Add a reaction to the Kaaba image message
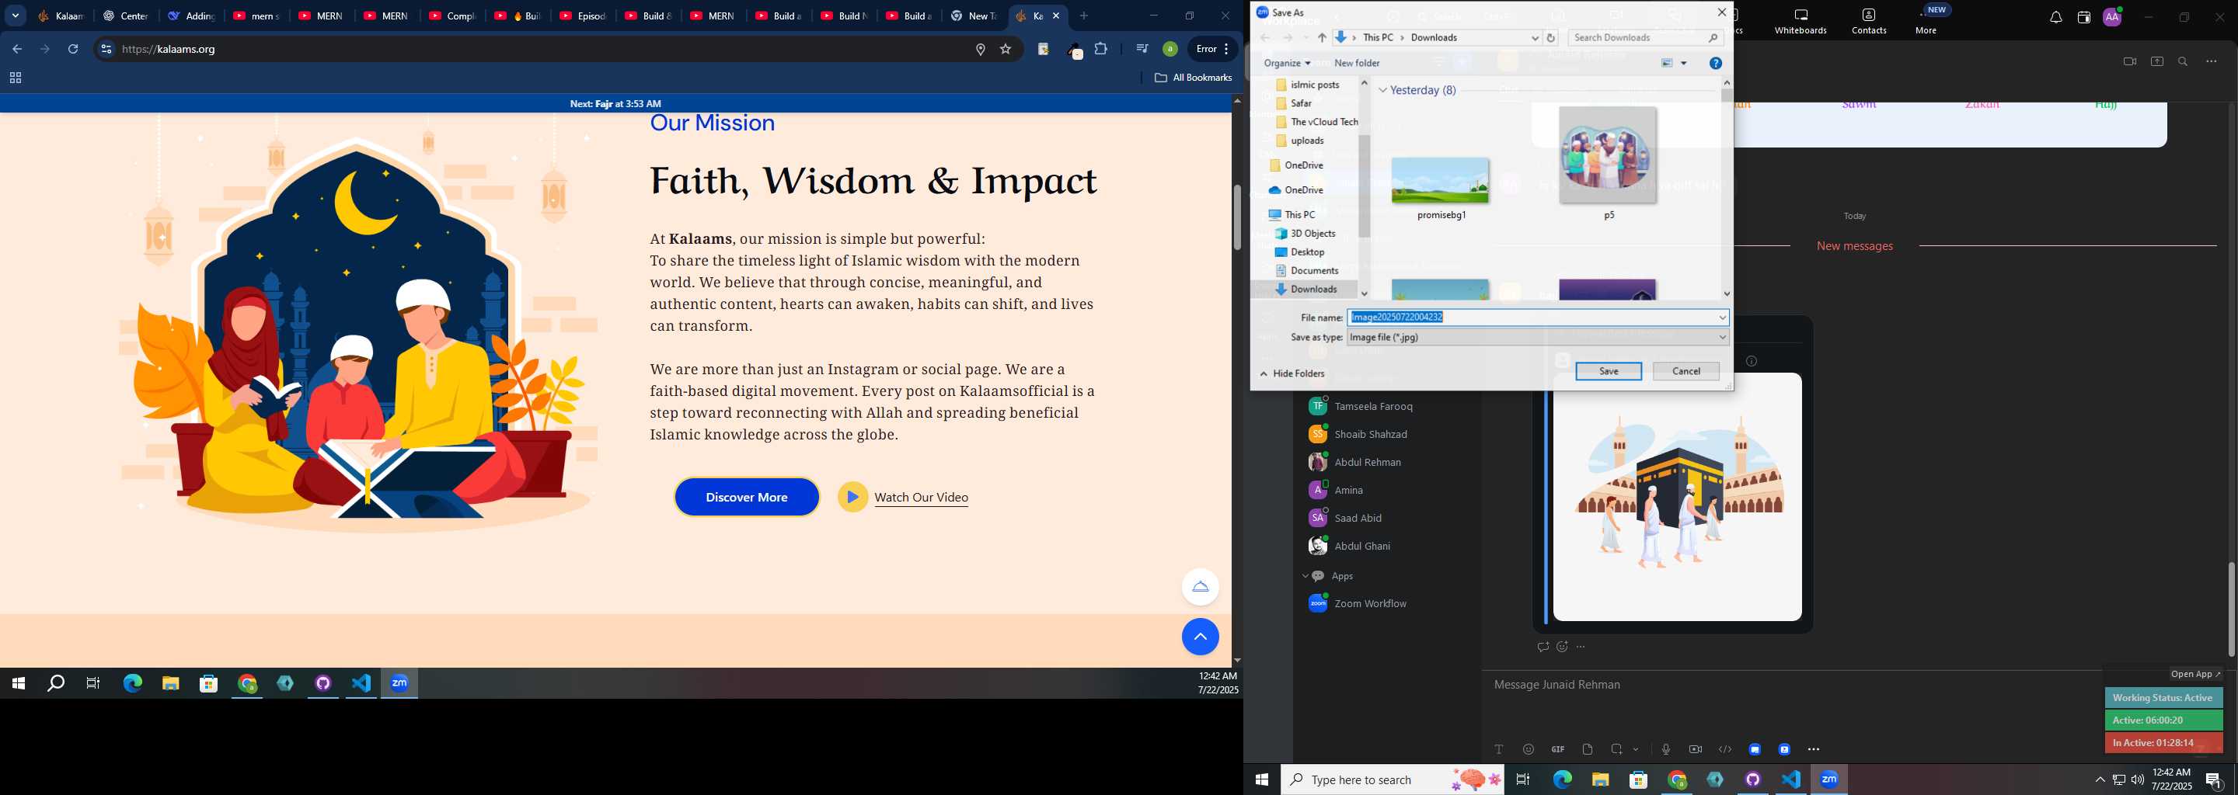This screenshot has height=795, width=2238. point(1562,647)
